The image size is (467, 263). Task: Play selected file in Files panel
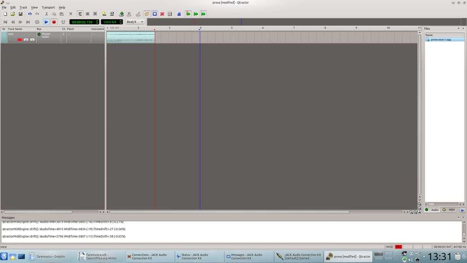point(463,210)
